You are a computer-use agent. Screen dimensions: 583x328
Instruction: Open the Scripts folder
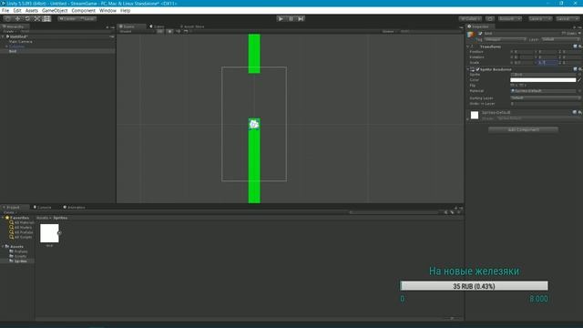[18, 256]
